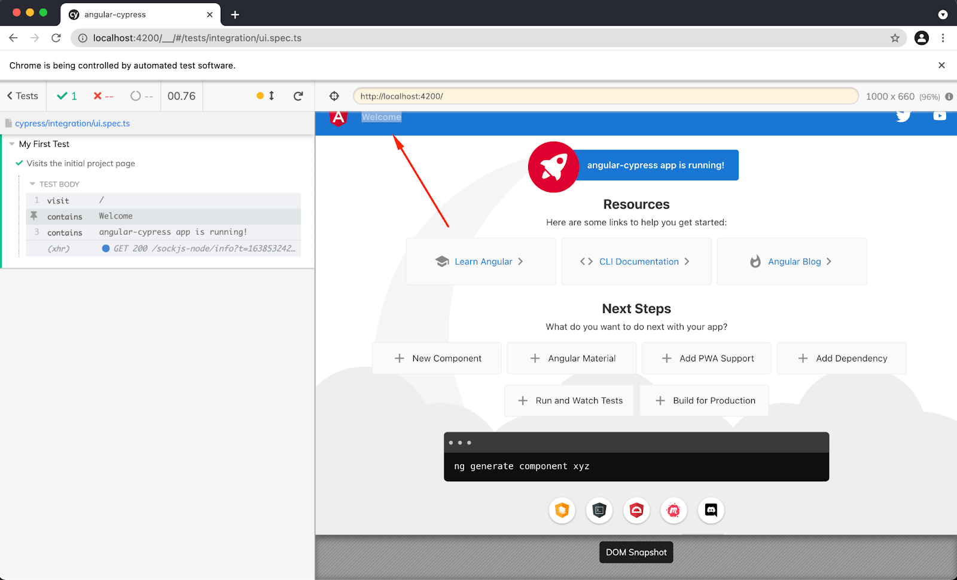Screen dimensions: 957x580
Task: View site information icon in address bar
Action: point(83,38)
